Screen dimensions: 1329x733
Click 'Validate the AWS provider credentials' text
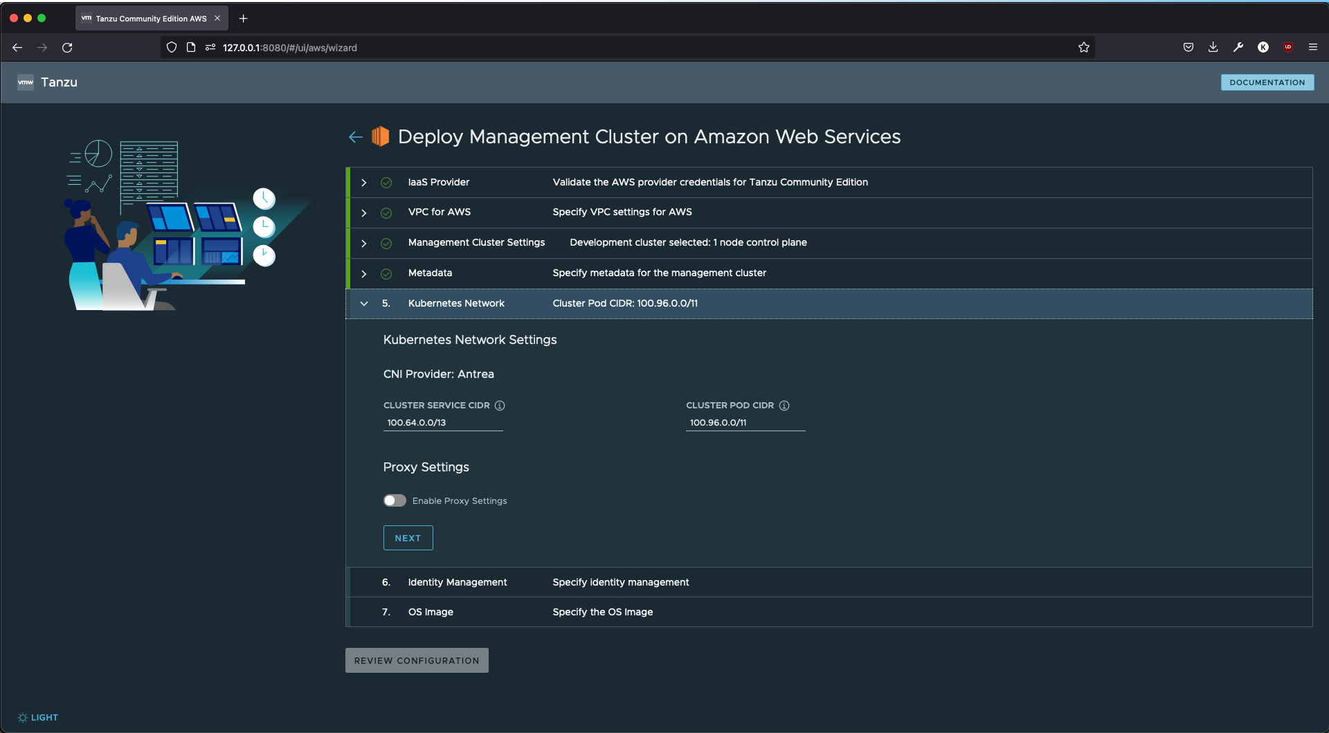[x=710, y=182]
